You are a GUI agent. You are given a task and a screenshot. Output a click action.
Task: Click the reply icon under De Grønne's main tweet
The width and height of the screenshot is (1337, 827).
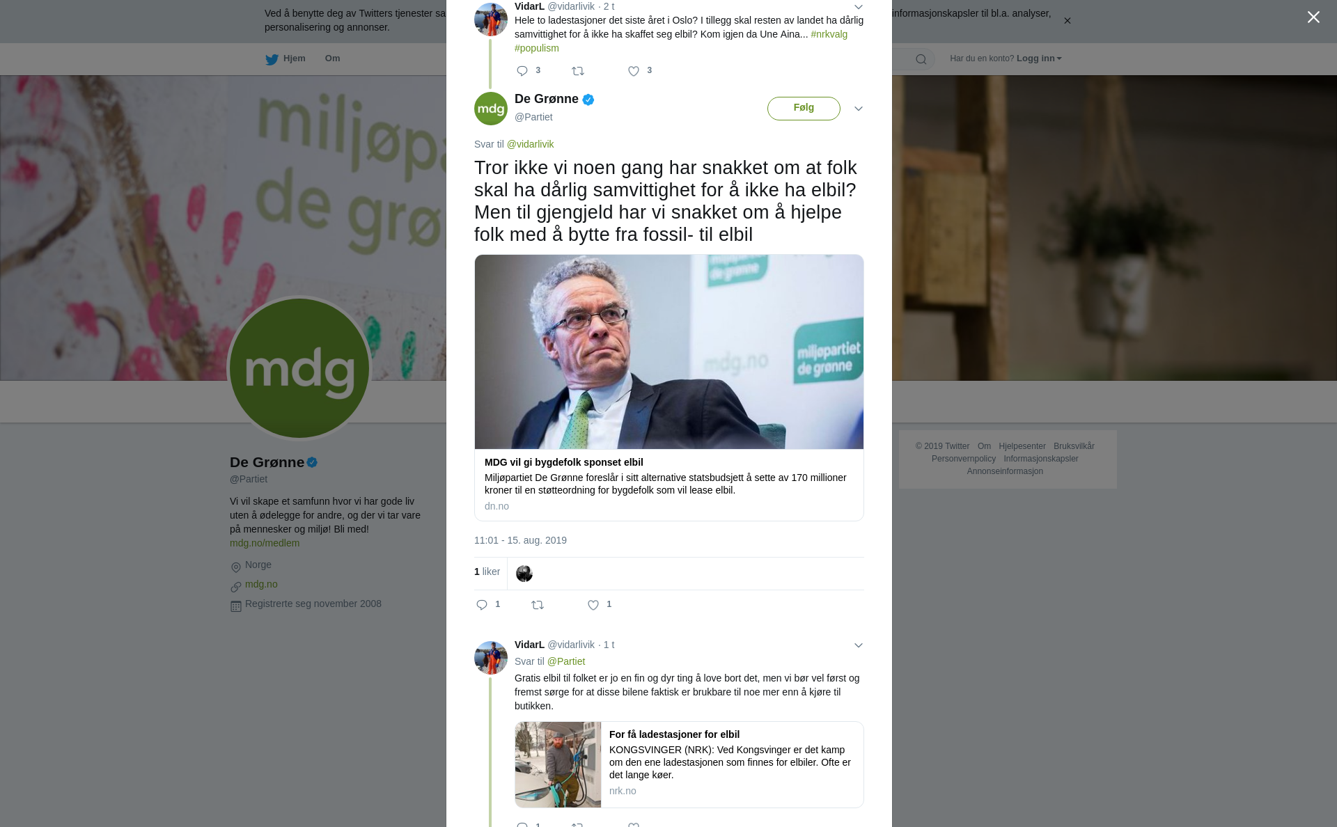[482, 605]
